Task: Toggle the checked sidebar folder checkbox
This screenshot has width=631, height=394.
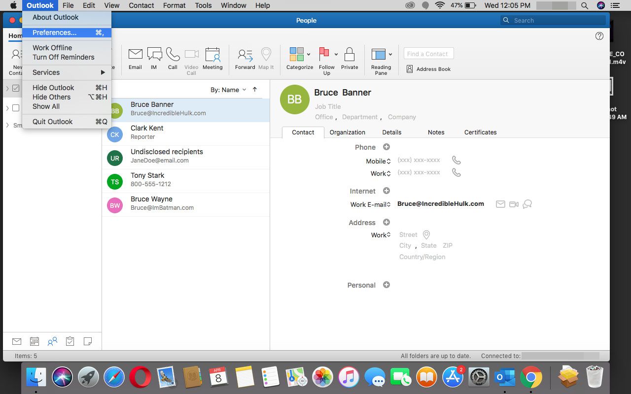Action: point(16,88)
